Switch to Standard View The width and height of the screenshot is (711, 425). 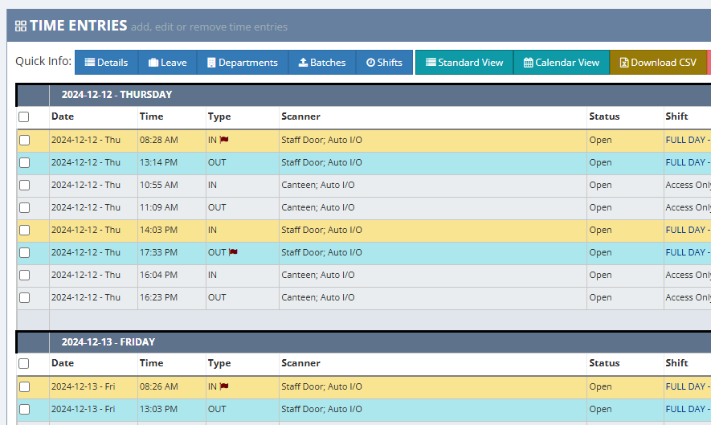[464, 63]
